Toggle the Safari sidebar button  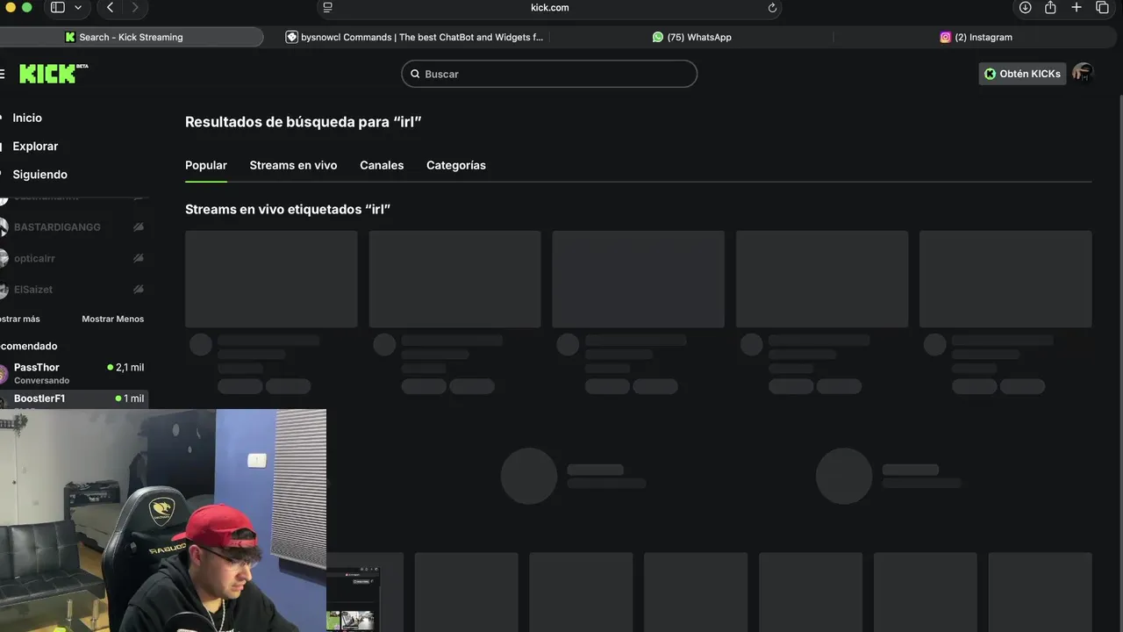click(57, 8)
